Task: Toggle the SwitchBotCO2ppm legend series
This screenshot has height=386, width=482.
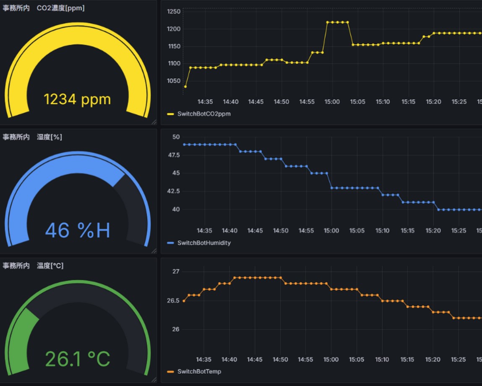Action: (x=204, y=114)
